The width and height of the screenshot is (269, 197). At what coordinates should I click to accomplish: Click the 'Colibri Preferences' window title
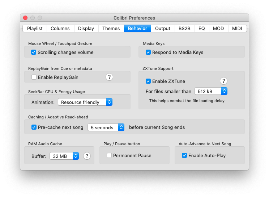pyautogui.click(x=134, y=18)
